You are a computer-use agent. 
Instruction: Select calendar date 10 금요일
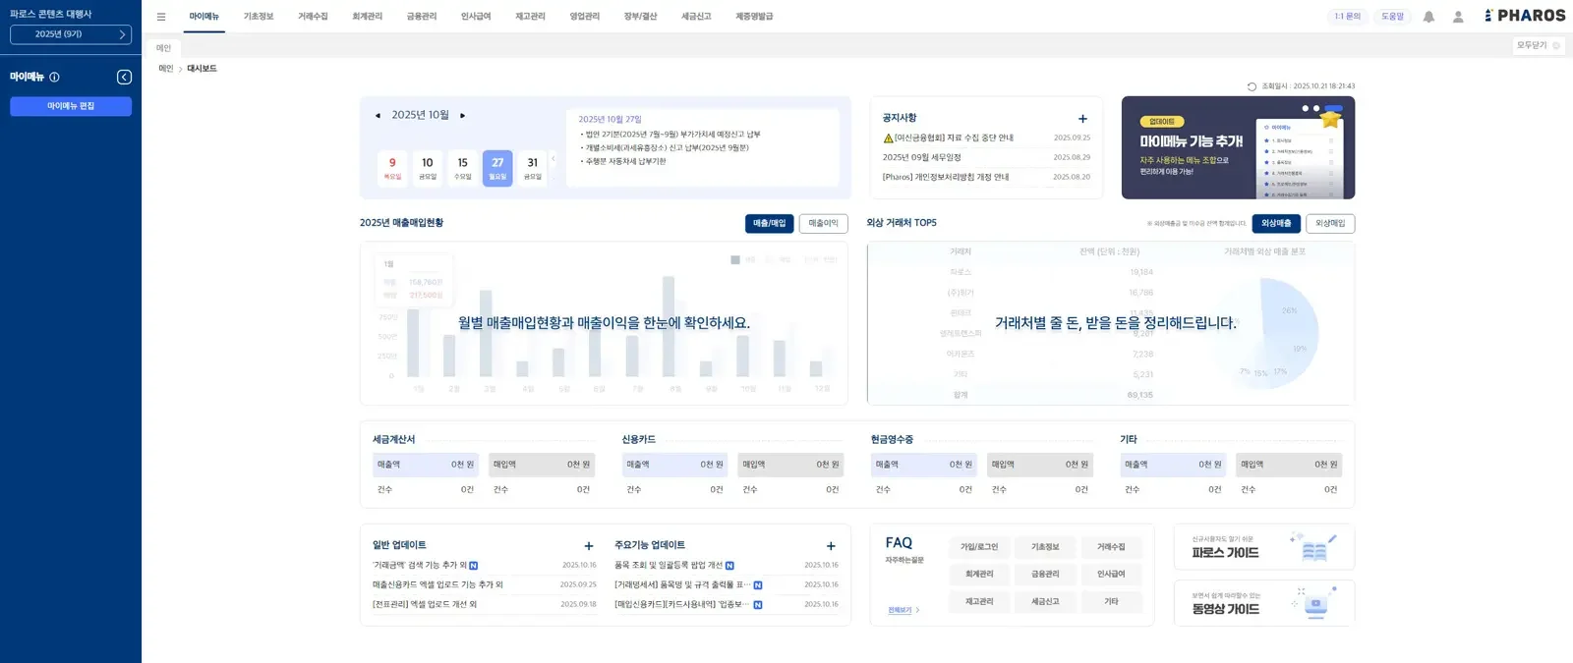[427, 168]
